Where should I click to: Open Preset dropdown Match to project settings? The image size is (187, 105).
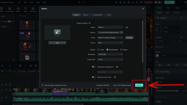point(110,38)
